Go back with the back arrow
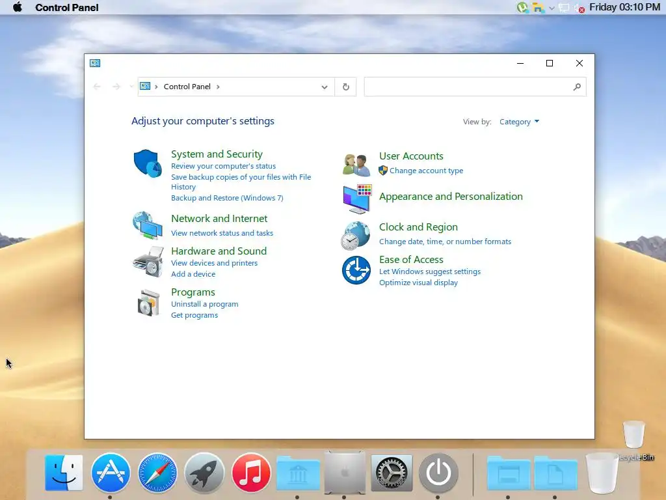Screen dimensions: 666x500 pos(97,87)
